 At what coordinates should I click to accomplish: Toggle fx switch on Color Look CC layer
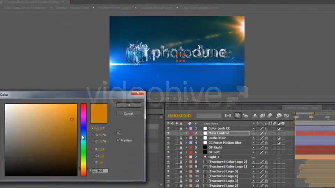click(266, 128)
